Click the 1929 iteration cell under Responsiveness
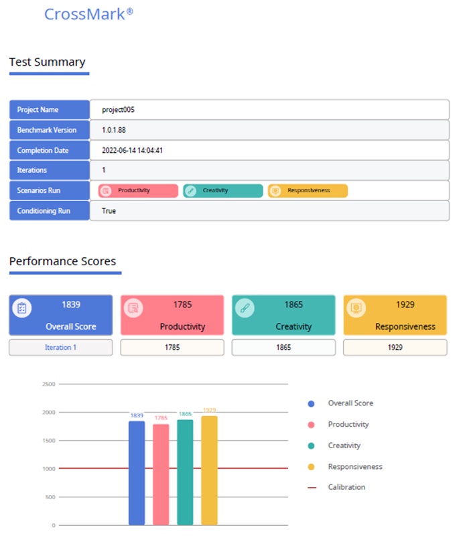The height and width of the screenshot is (536, 457). (395, 347)
